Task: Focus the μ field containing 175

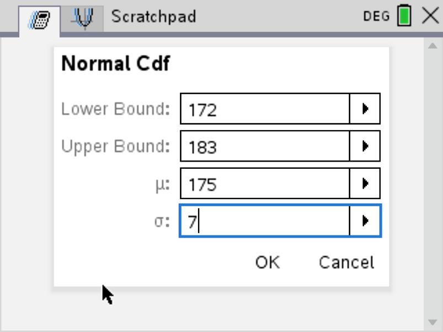Action: click(x=265, y=183)
